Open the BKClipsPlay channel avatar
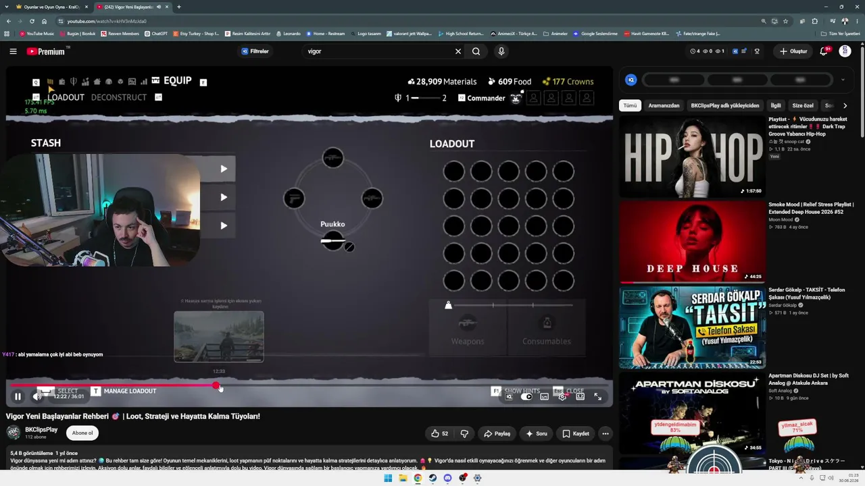This screenshot has height=486, width=865. pyautogui.click(x=14, y=433)
